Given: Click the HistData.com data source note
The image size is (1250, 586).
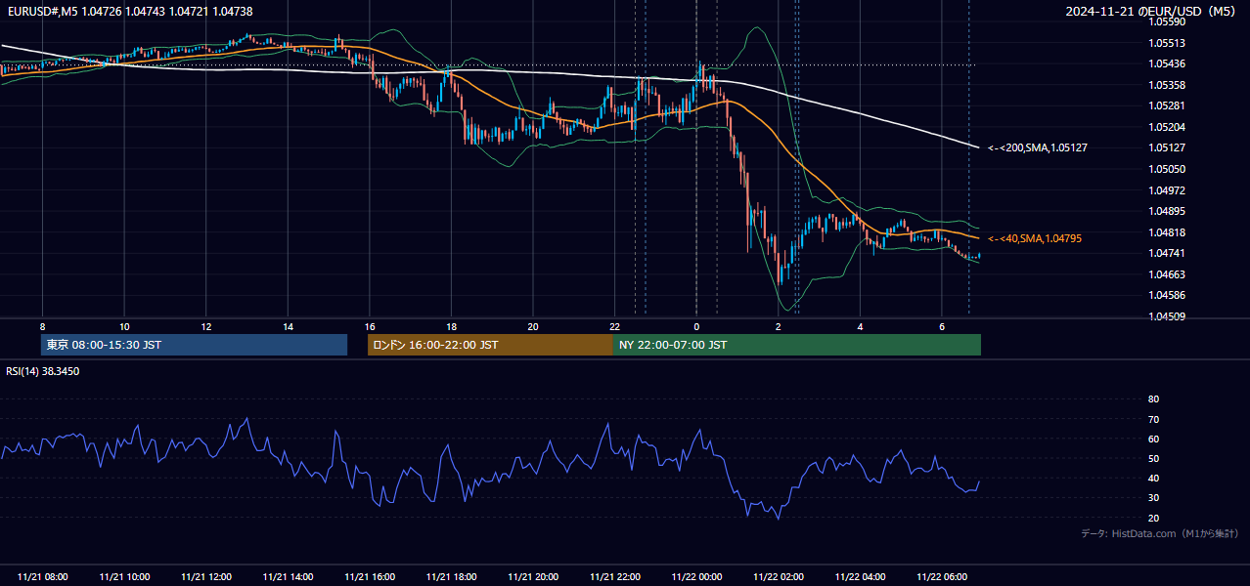Looking at the screenshot, I should pos(1159,533).
